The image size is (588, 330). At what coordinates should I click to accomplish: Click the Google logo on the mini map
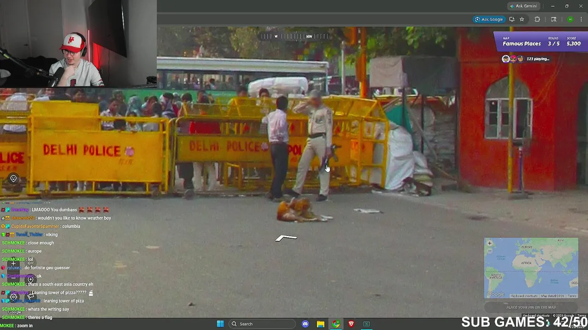(496, 294)
